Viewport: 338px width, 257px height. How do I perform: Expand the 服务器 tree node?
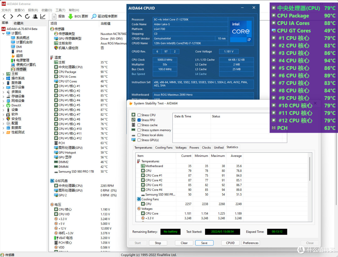pyautogui.click(x=3, y=83)
